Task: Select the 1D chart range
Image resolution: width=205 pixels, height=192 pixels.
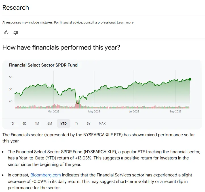Action: click(12, 123)
